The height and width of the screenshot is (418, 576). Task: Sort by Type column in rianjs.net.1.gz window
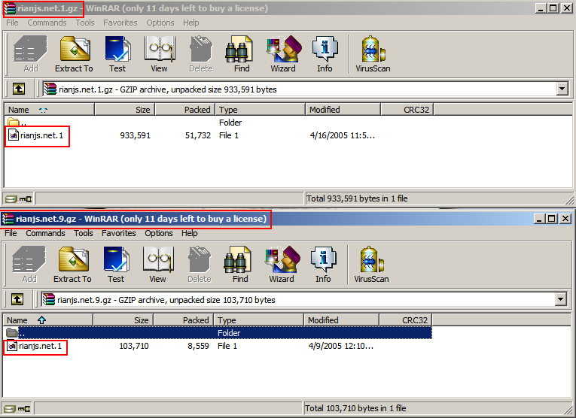click(260, 110)
